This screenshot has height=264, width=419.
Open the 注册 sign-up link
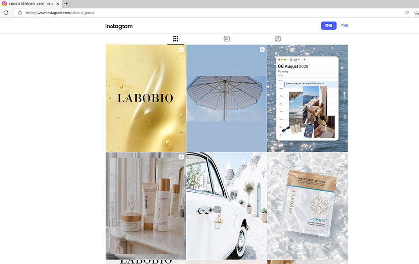pos(344,26)
